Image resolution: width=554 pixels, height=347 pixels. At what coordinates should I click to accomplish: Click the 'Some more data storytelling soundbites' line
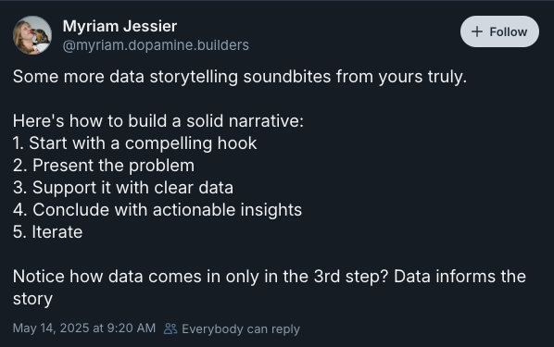tap(240, 77)
